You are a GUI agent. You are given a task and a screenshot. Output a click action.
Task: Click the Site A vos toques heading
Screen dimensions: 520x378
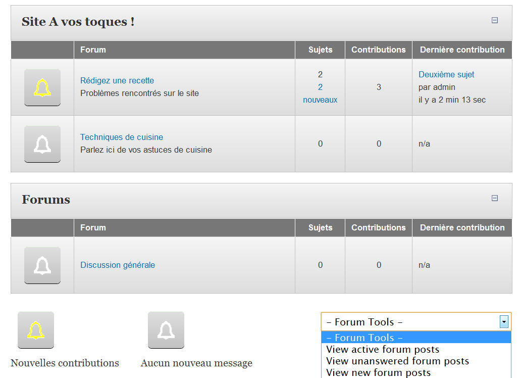[78, 22]
